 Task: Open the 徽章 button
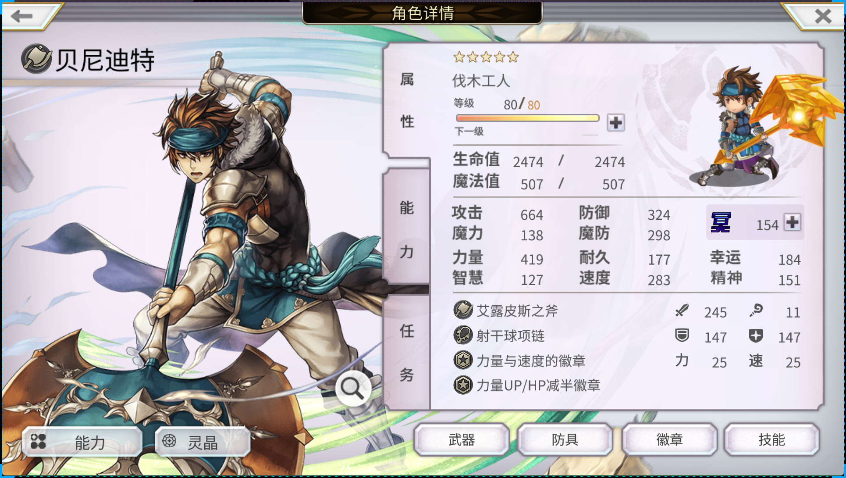tap(669, 439)
